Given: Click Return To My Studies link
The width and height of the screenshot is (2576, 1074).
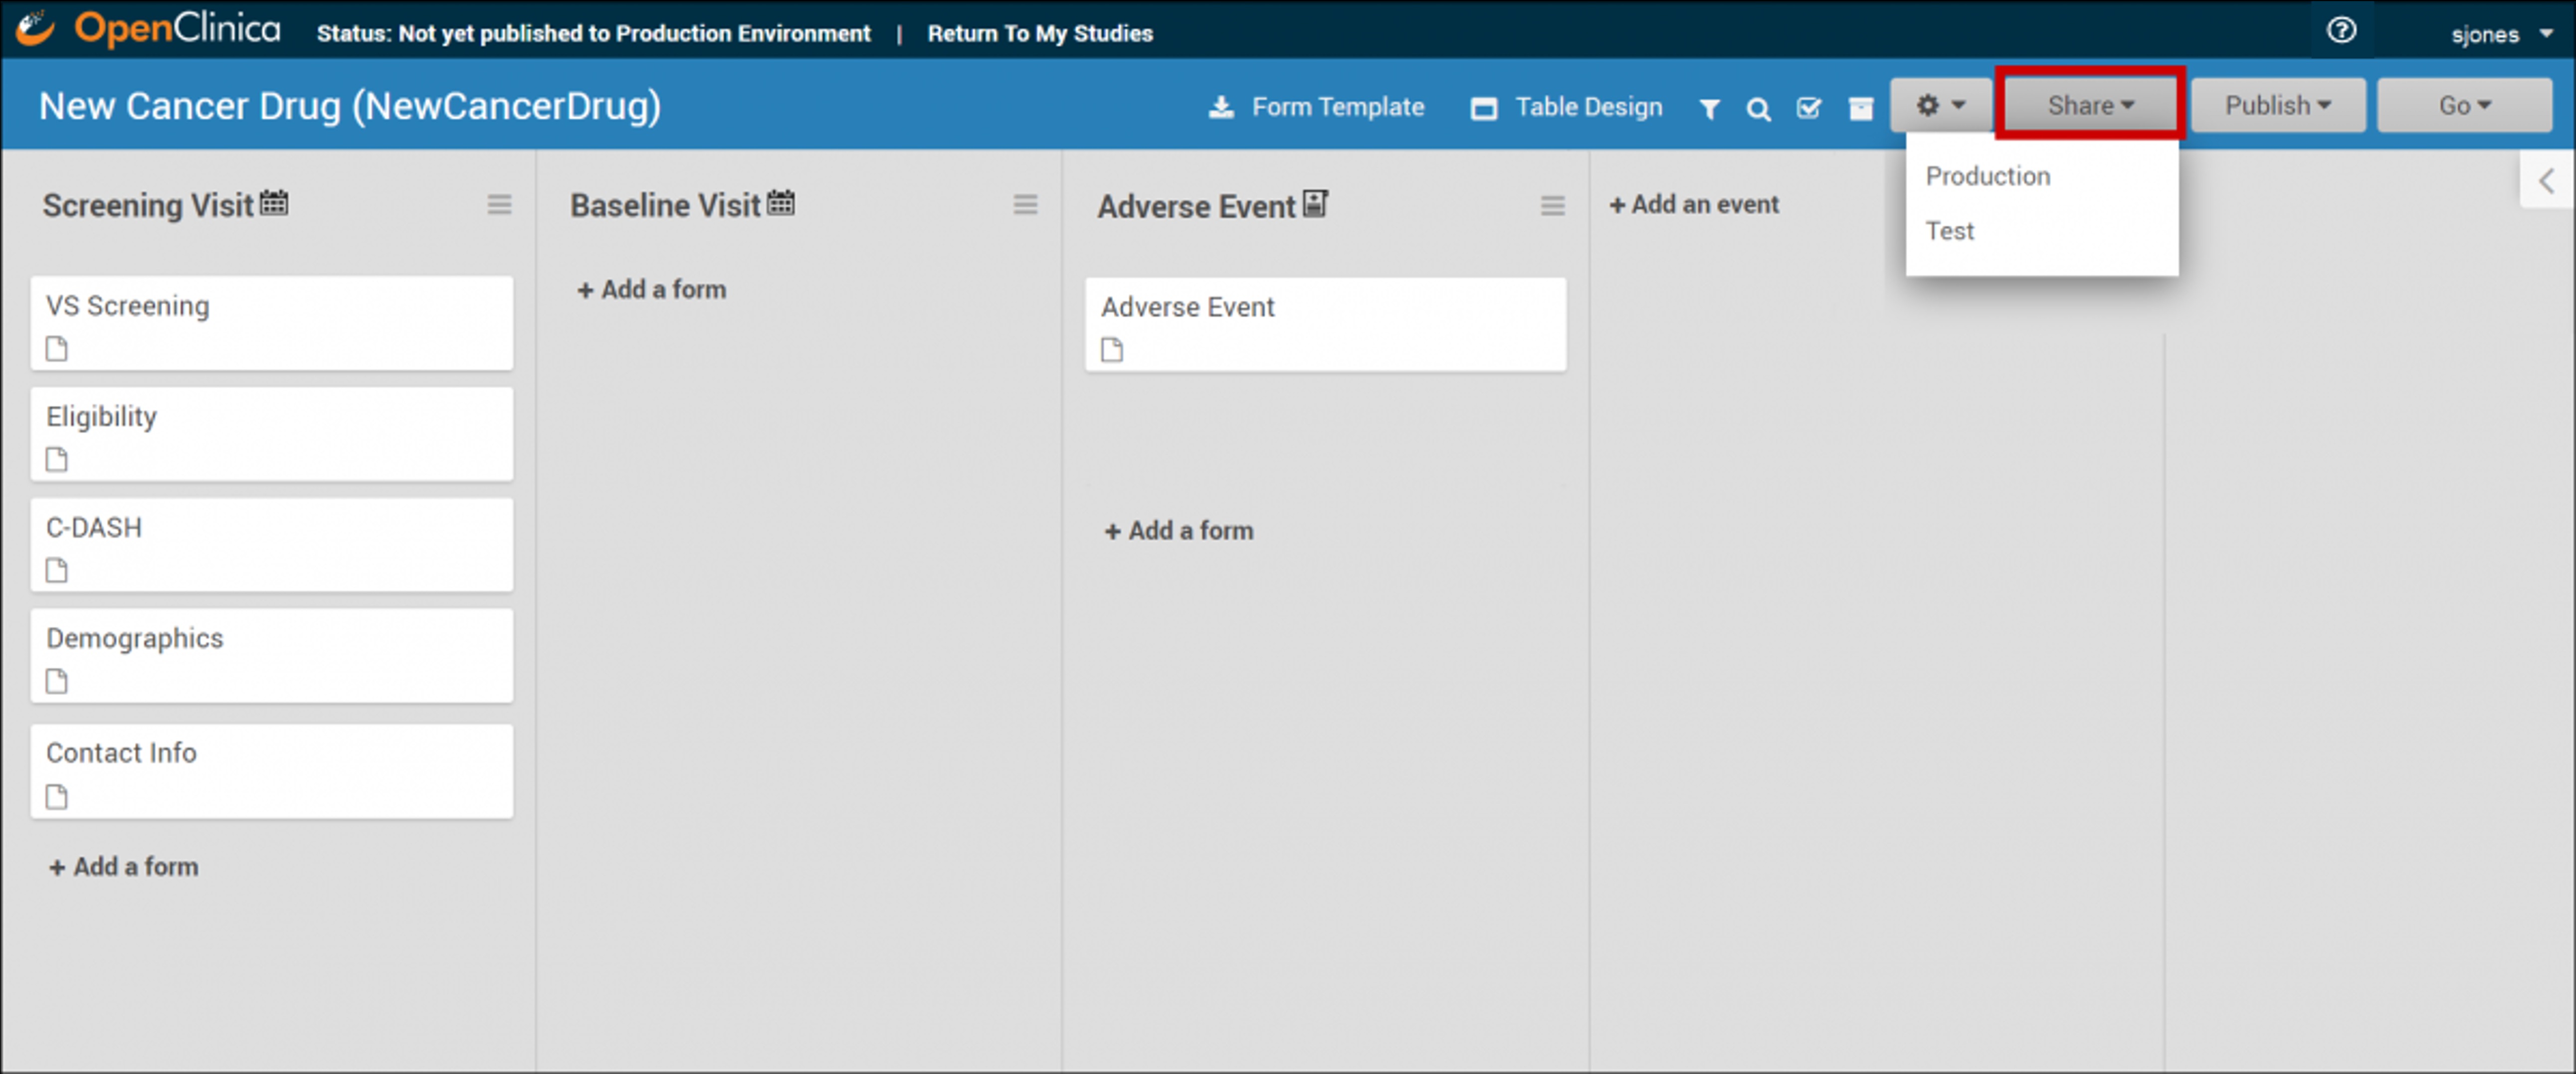Looking at the screenshot, I should click(x=1039, y=33).
